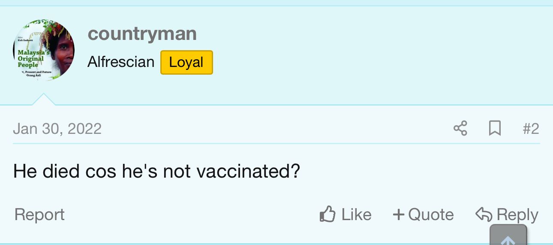The image size is (553, 245).
Task: Click the share icon on the post
Action: tap(460, 128)
